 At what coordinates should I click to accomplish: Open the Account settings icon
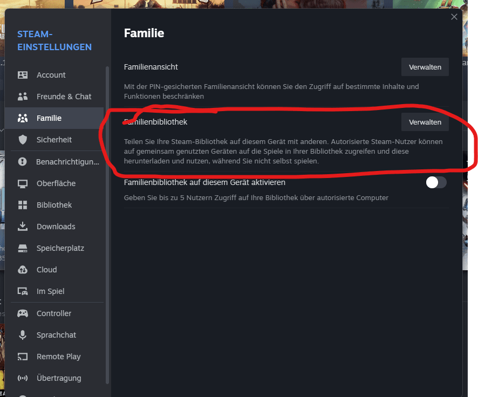click(23, 75)
